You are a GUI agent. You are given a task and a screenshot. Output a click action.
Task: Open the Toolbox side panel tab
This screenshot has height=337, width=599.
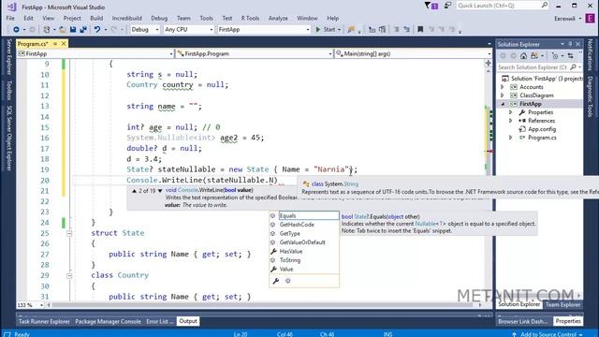pyautogui.click(x=9, y=90)
